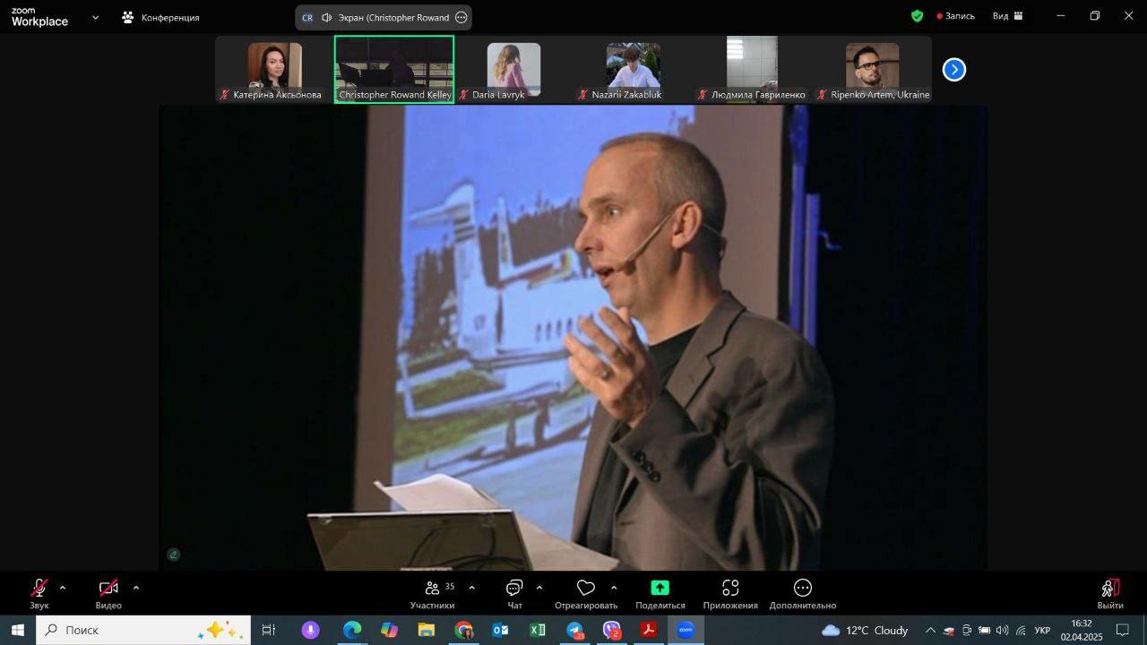The image size is (1147, 645).
Task: Expand the arrow next to Чат
Action: coord(539,589)
